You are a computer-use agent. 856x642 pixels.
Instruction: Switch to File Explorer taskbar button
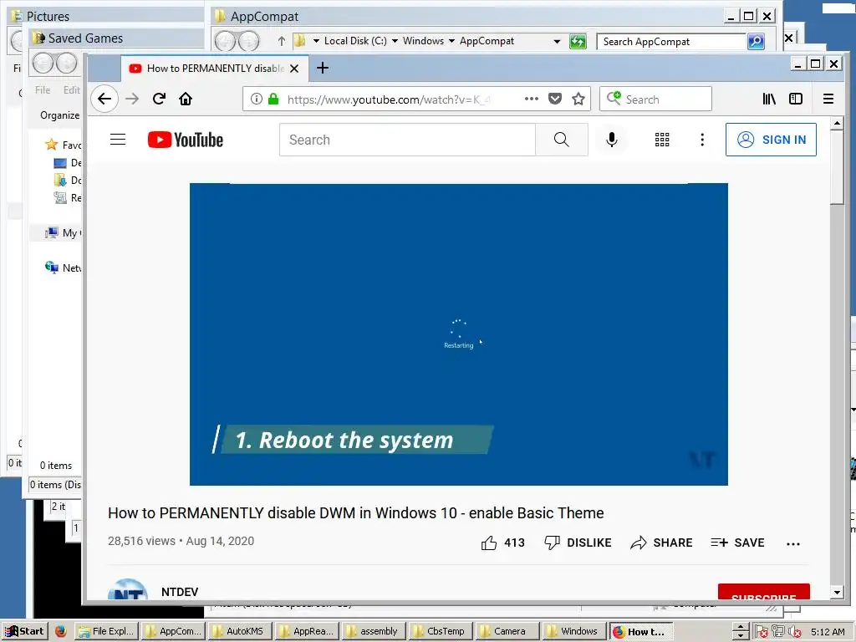coord(106,631)
